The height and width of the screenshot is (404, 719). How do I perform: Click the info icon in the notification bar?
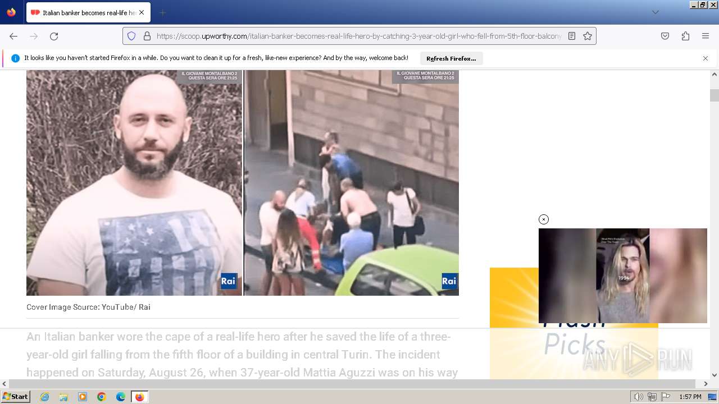[15, 58]
